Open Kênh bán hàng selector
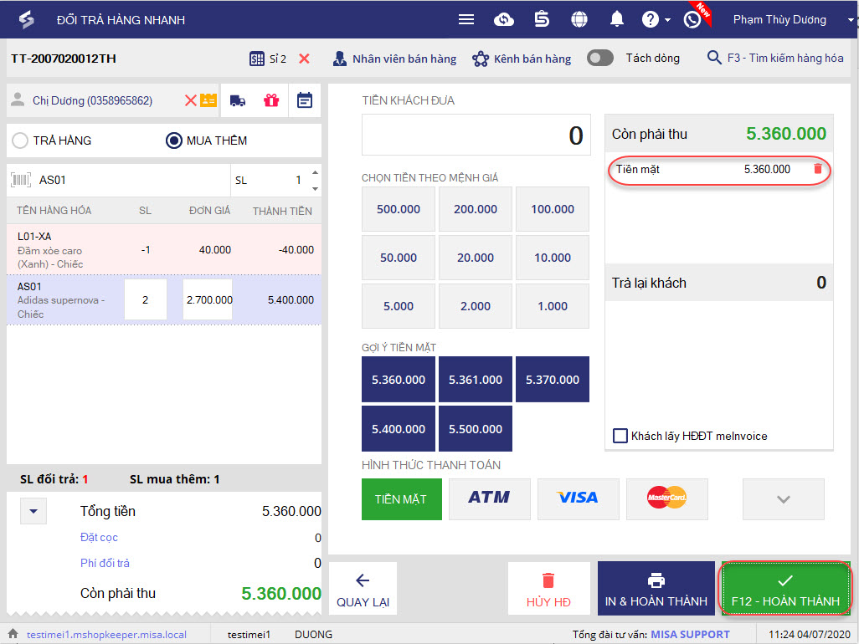859x644 pixels. pyautogui.click(x=522, y=59)
